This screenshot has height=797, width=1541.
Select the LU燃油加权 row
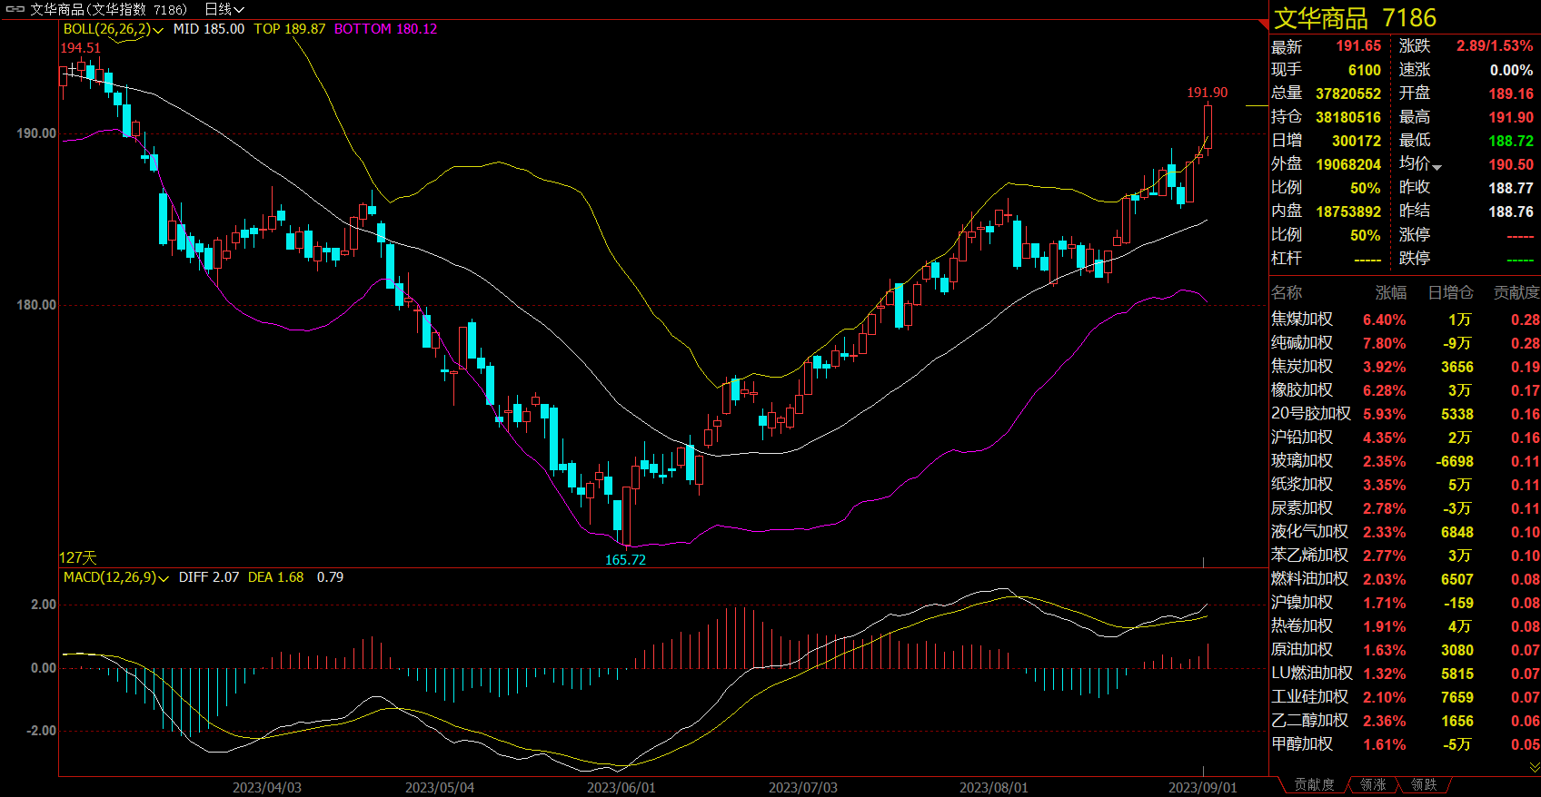tap(1405, 674)
